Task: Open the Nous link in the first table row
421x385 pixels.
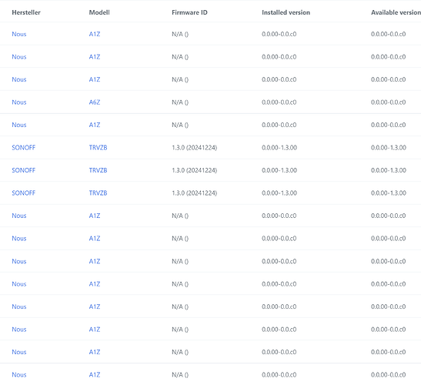Action: click(x=19, y=34)
